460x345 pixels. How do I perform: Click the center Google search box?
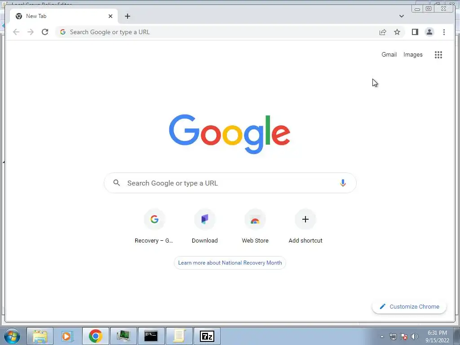pos(230,183)
